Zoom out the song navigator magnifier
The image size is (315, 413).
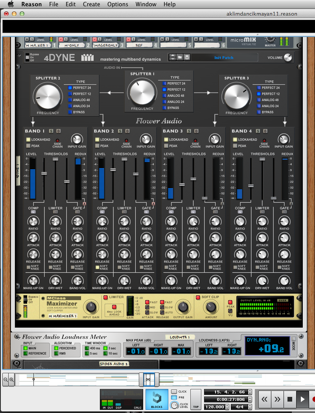click(6, 380)
